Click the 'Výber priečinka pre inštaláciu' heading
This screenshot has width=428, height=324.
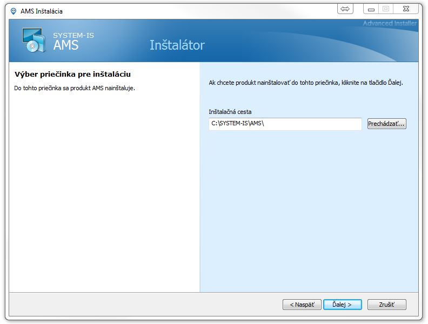click(72, 74)
